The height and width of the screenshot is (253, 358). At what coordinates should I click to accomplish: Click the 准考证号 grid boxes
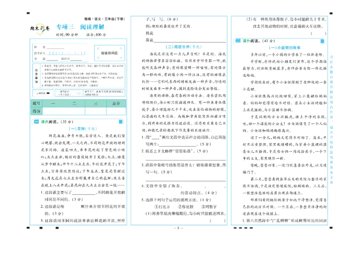(66, 53)
